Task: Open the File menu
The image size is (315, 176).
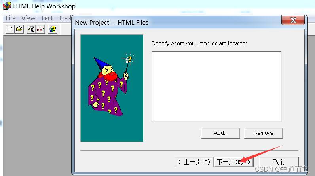Action: [x=11, y=18]
